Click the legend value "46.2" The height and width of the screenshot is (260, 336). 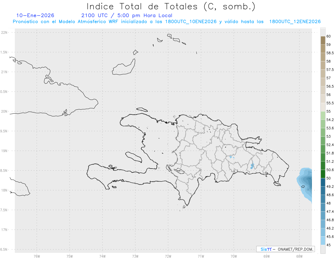[330, 228]
